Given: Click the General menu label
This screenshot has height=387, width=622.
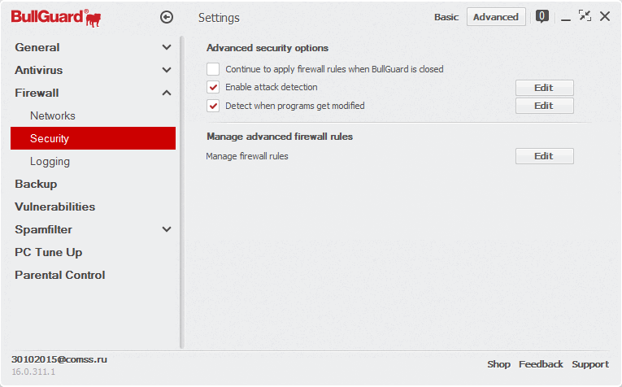Looking at the screenshot, I should (37, 47).
